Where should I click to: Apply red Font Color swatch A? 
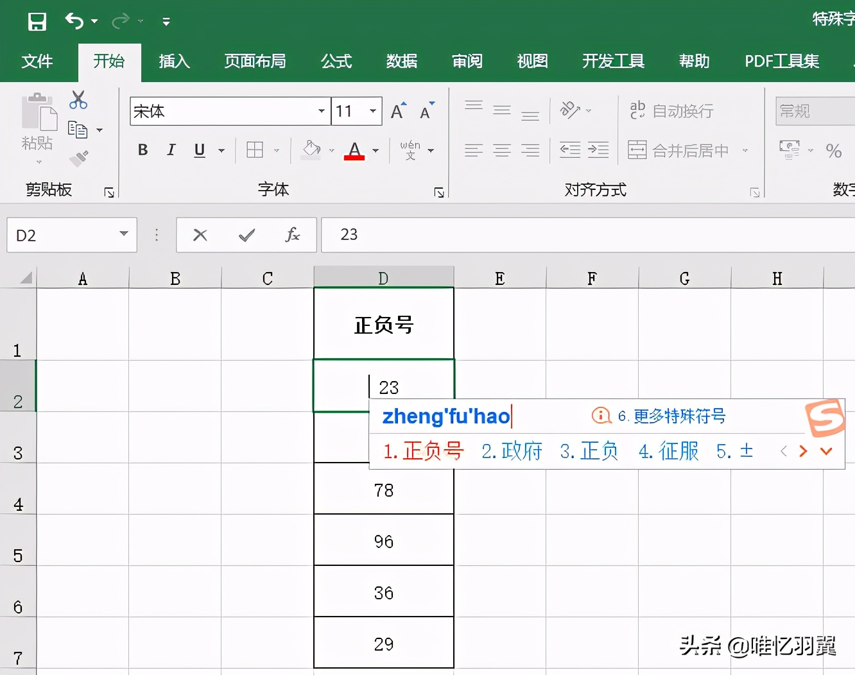[x=354, y=150]
